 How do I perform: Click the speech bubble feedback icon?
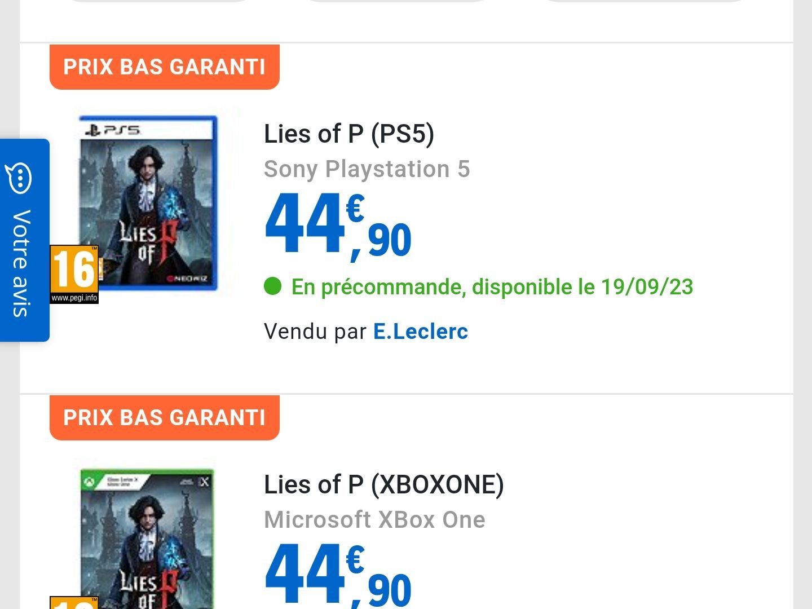coord(19,179)
